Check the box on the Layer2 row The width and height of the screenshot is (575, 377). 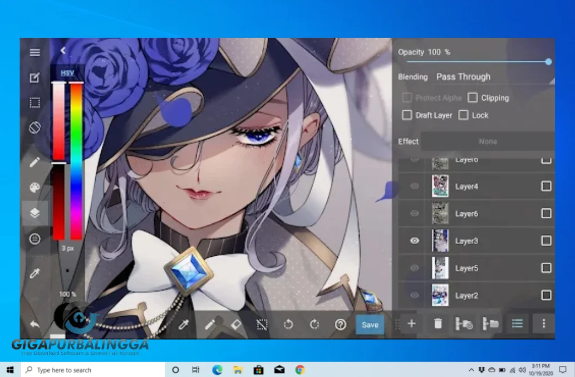546,295
